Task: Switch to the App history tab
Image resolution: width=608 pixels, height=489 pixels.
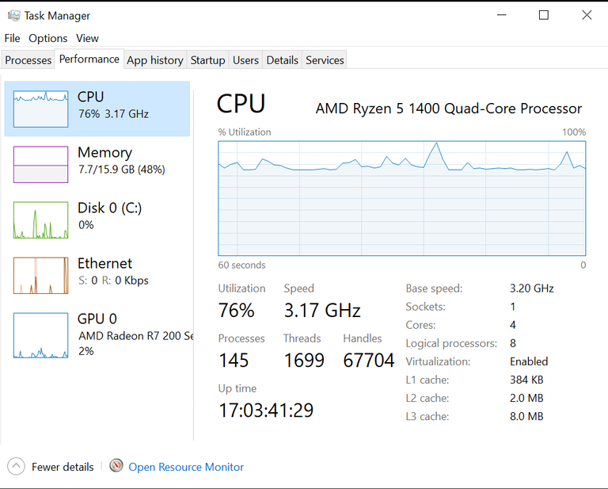Action: click(x=155, y=60)
